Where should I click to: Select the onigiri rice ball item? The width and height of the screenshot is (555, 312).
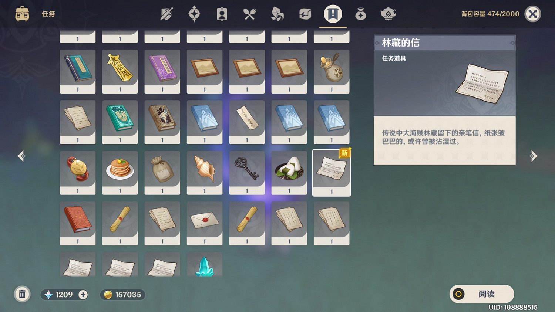tap(289, 173)
